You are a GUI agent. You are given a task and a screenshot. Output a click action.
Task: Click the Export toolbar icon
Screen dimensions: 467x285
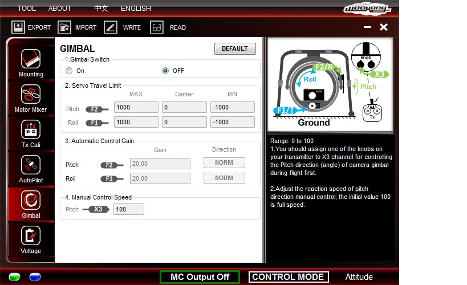coord(18,27)
